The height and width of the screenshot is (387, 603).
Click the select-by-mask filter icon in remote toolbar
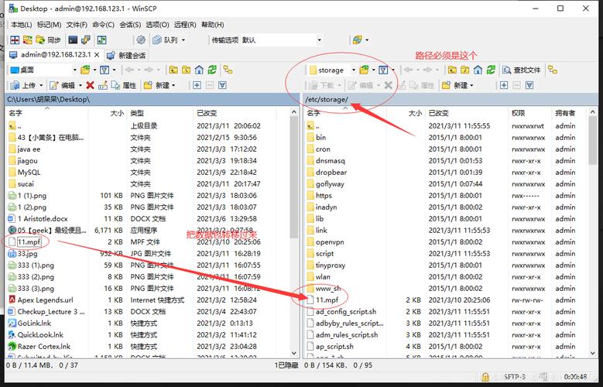tap(529, 85)
